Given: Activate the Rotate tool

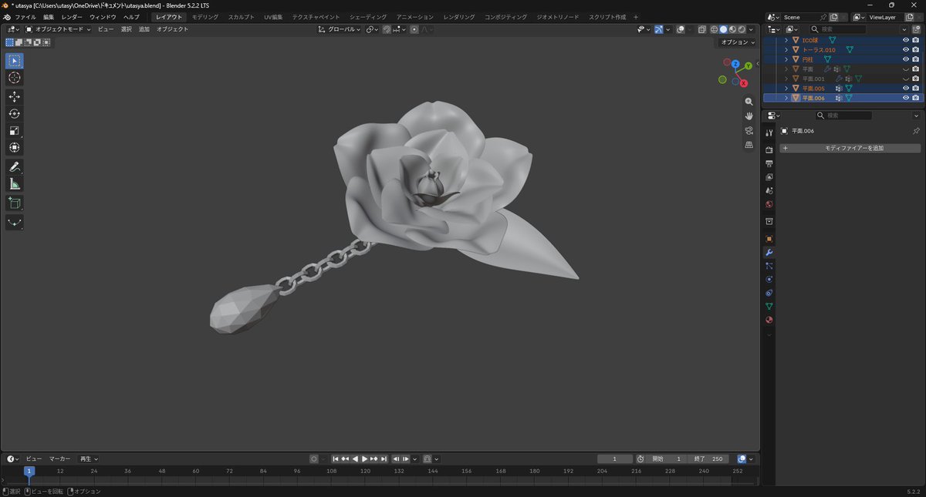Looking at the screenshot, I should [15, 114].
